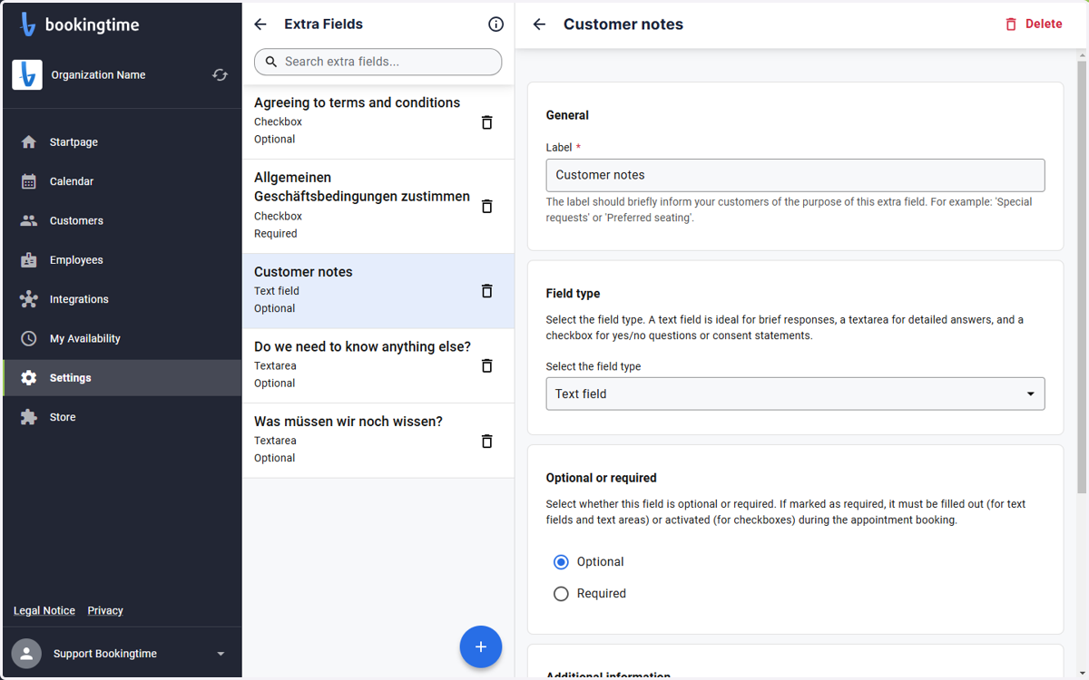Delete 'Allgemeinen Geschäftsbedingungen zustimmen' via trash icon
Image resolution: width=1089 pixels, height=680 pixels.
point(486,206)
